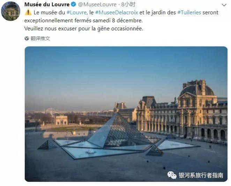Click the glass pyramid in the photo
Viewport: 231px width, 186px height.
coord(118,131)
